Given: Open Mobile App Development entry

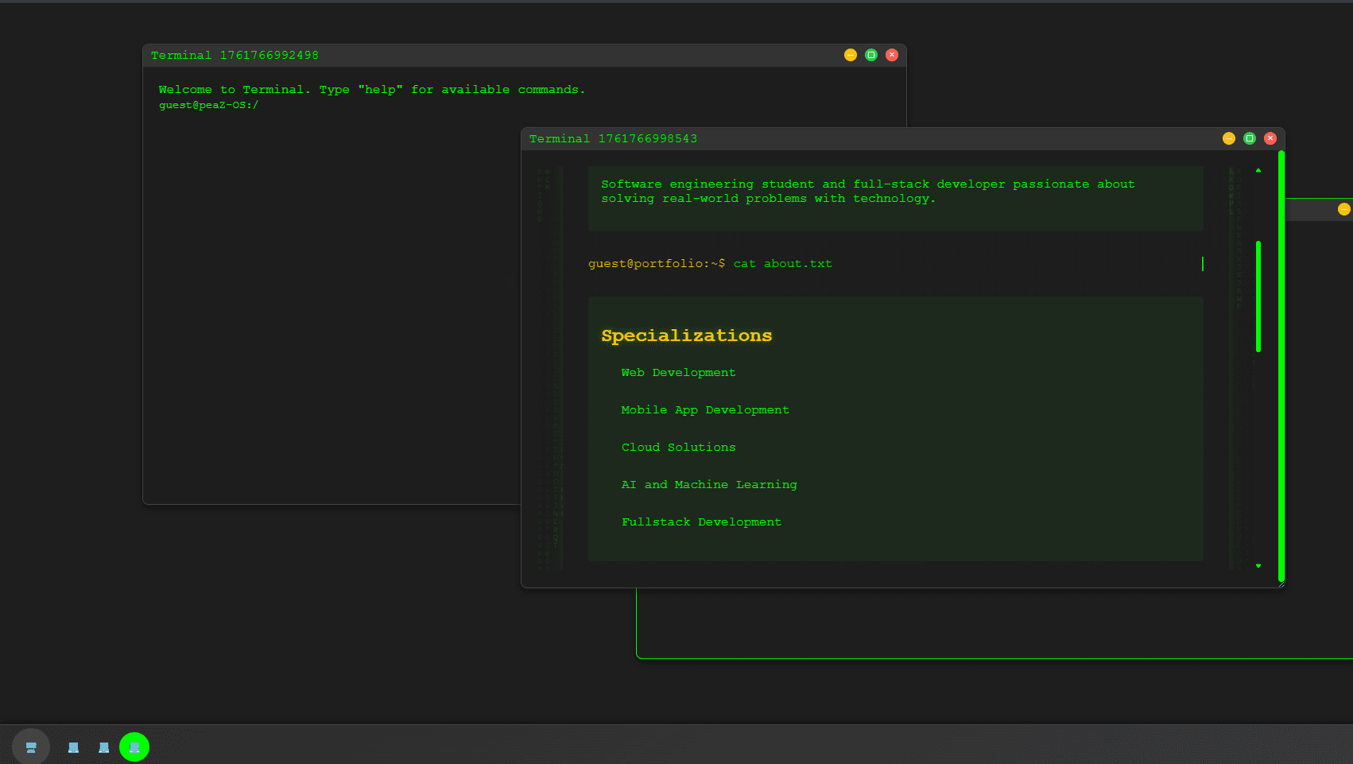Looking at the screenshot, I should (704, 409).
